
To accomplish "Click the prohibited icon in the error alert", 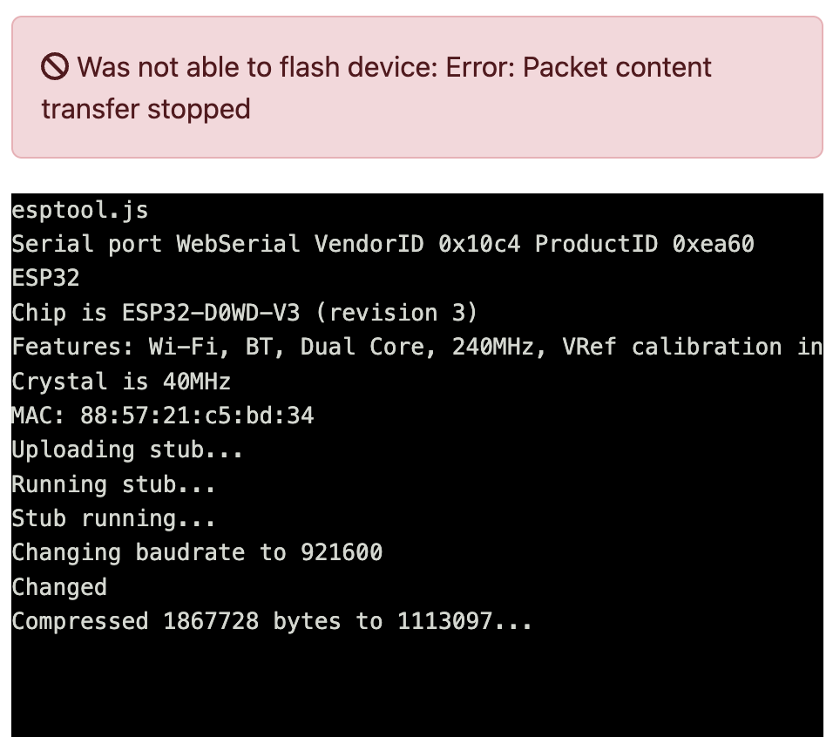I will tap(55, 67).
